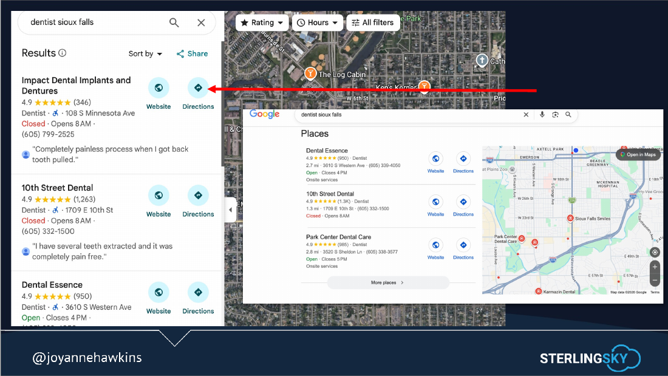Click the Share link in Results panel
This screenshot has height=376, width=668.
pos(192,53)
